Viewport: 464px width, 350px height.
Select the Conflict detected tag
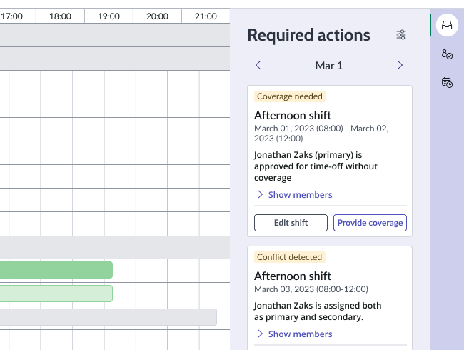[x=289, y=257]
